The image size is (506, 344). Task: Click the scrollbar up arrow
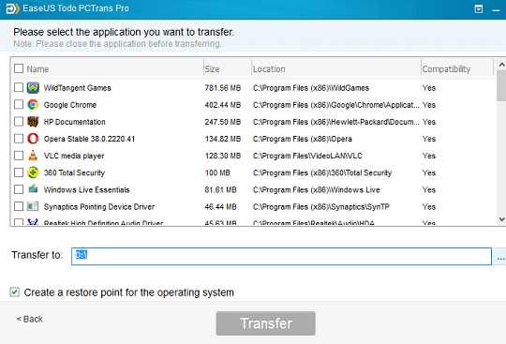501,65
